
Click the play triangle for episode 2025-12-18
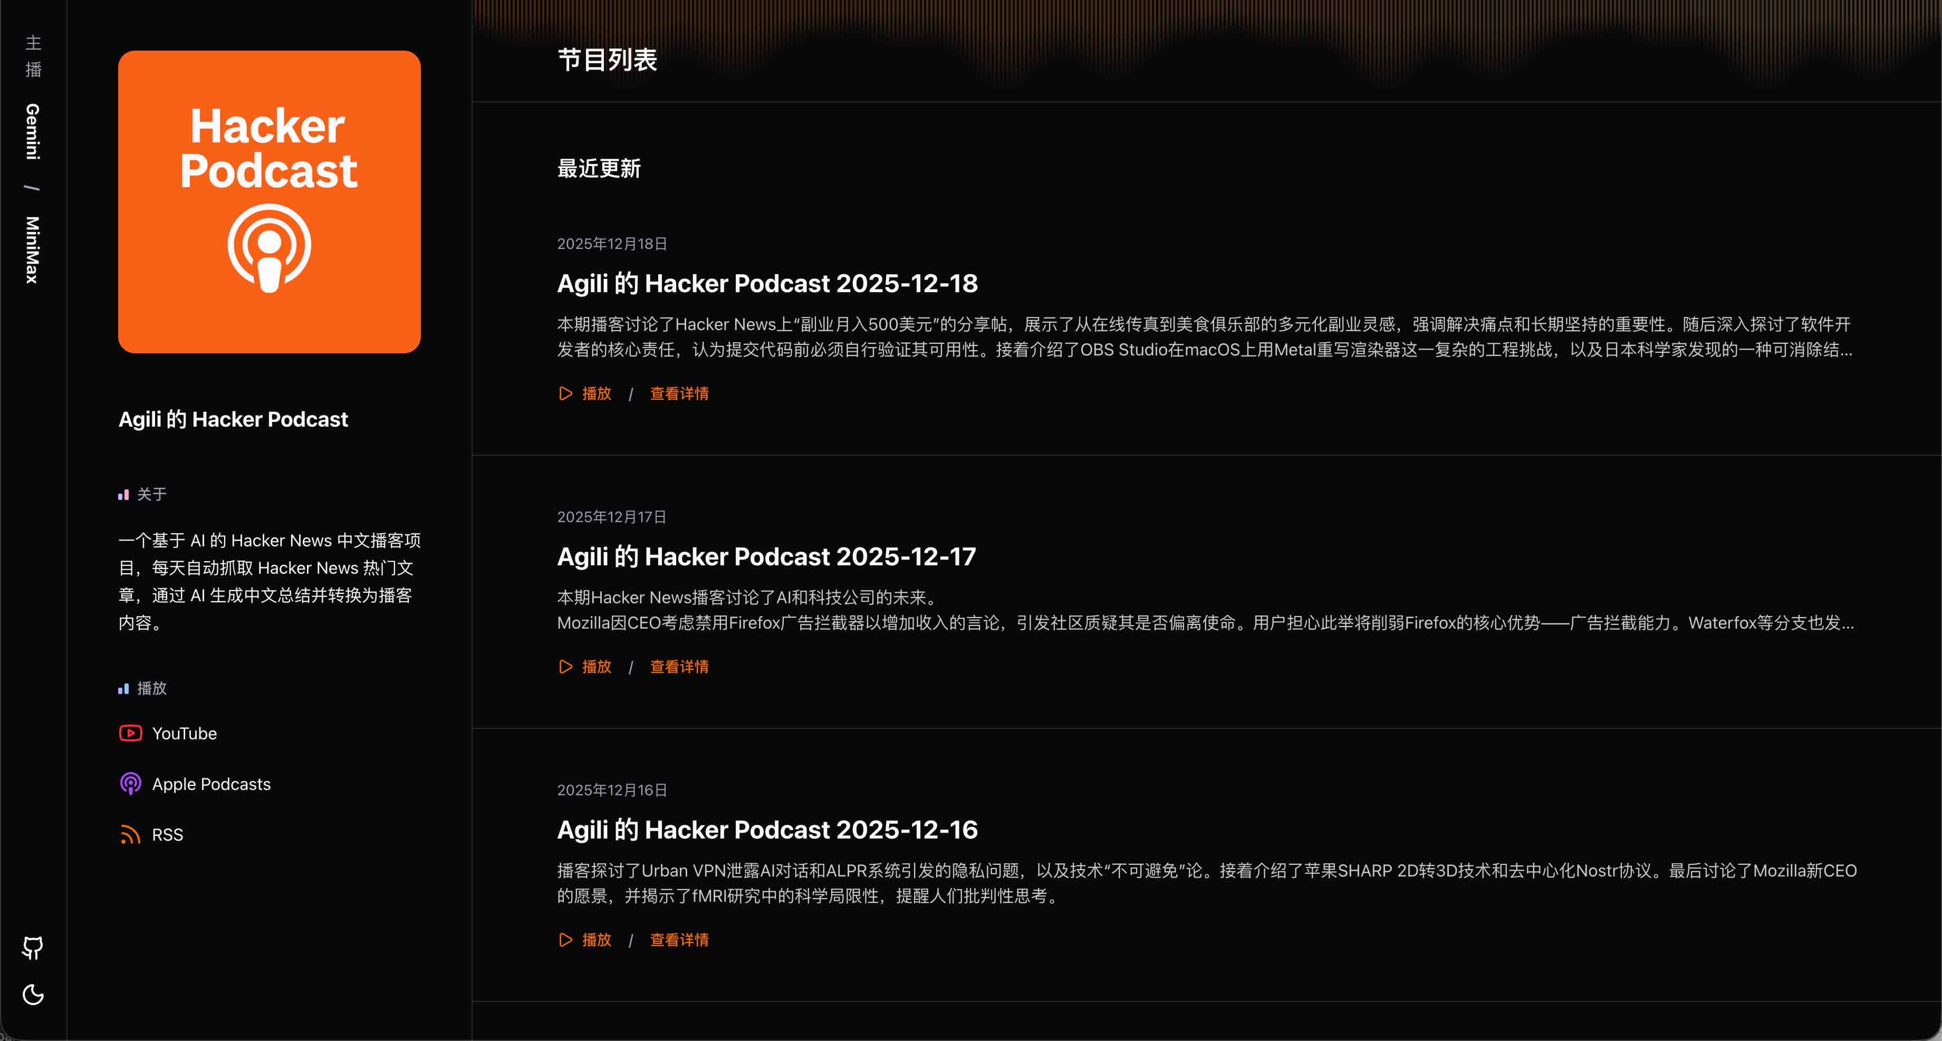565,393
